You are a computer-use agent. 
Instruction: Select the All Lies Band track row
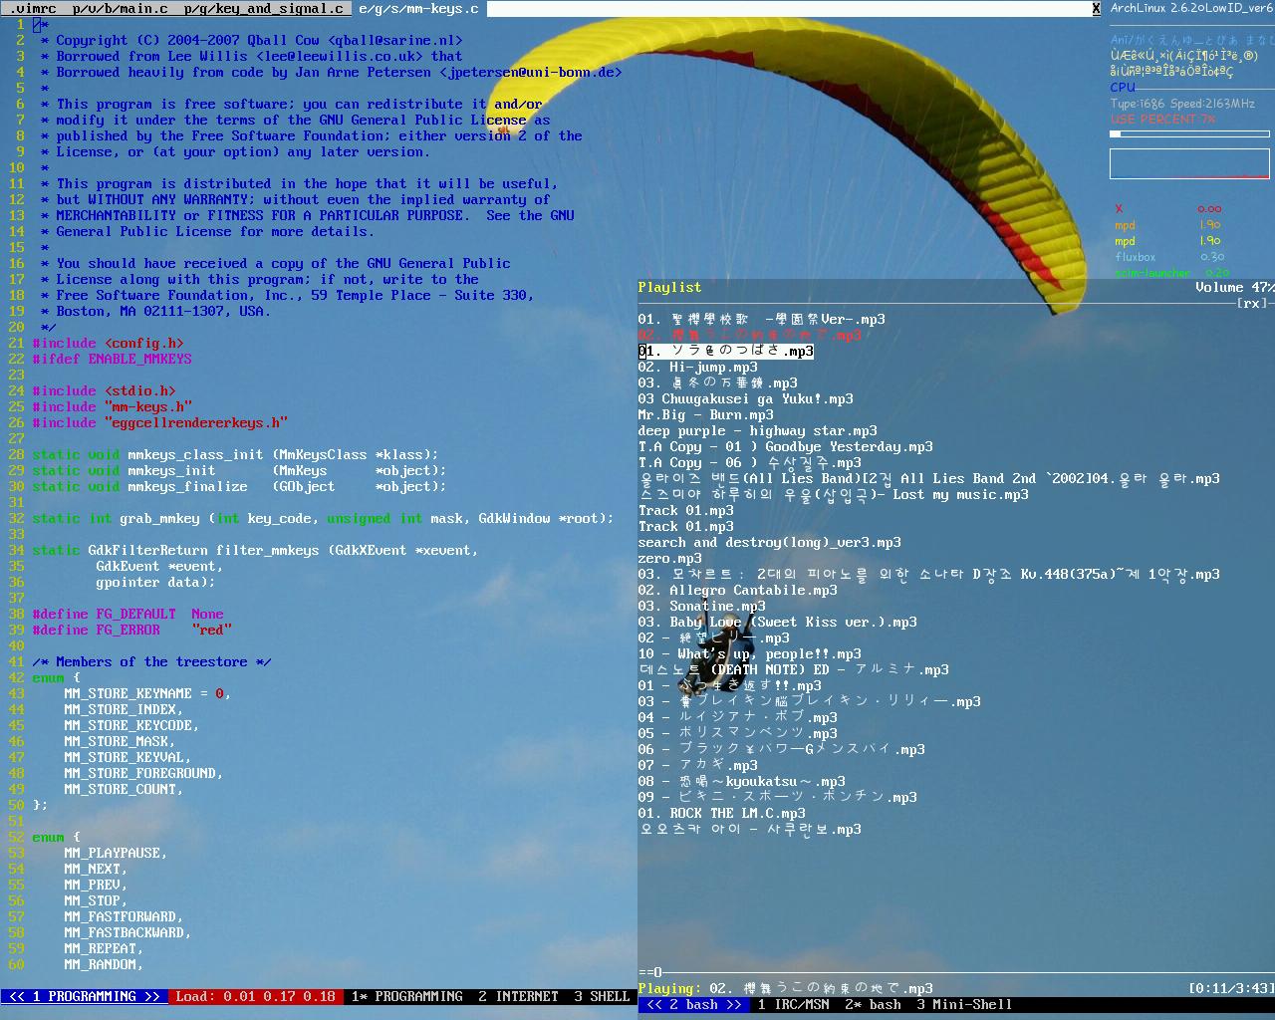pyautogui.click(x=929, y=478)
